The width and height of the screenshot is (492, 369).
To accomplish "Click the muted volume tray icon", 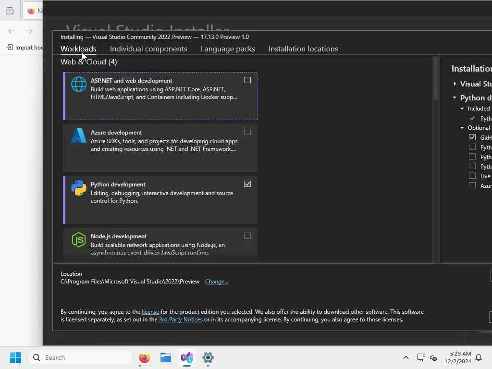I will [433, 357].
